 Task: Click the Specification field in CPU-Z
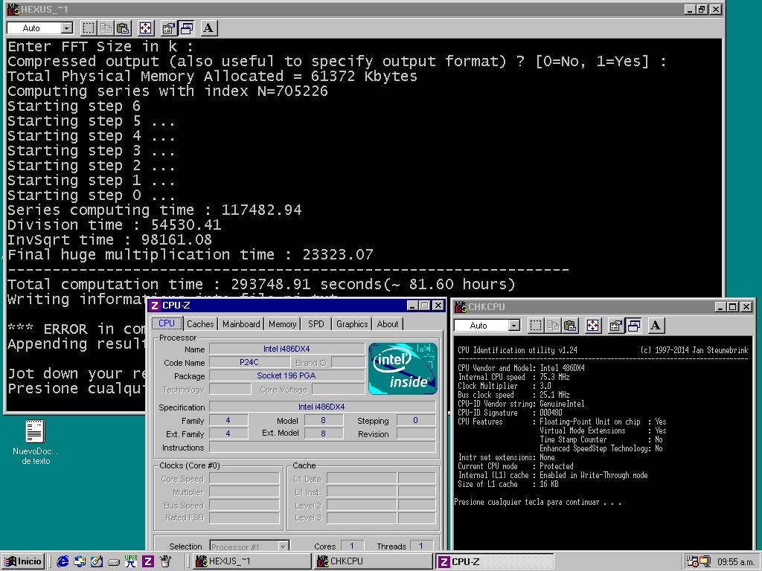click(x=321, y=407)
